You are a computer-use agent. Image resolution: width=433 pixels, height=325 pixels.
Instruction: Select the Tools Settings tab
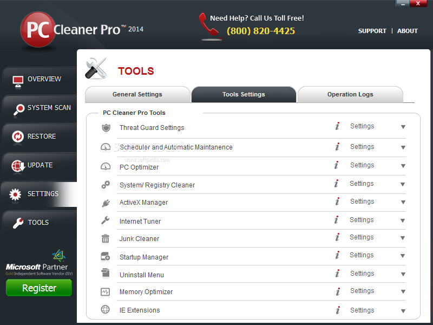click(244, 94)
